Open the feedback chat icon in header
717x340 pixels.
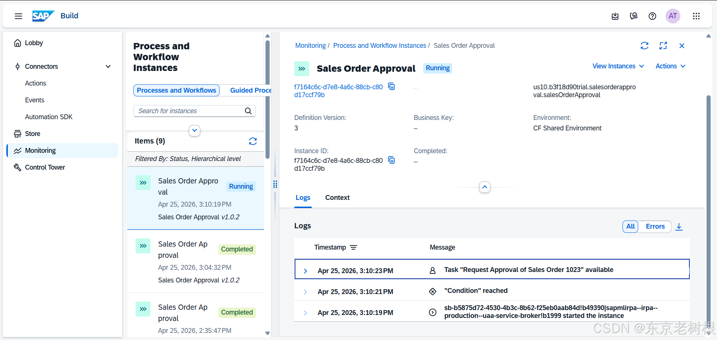tap(634, 16)
